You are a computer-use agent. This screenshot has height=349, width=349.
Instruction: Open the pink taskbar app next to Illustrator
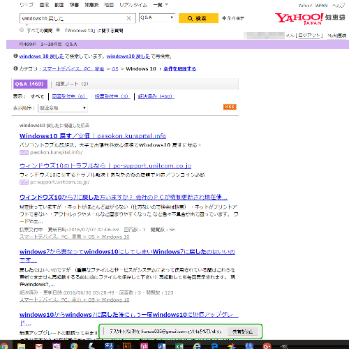click(144, 346)
